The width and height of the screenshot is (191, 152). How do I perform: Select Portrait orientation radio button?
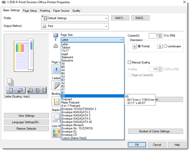(139, 46)
